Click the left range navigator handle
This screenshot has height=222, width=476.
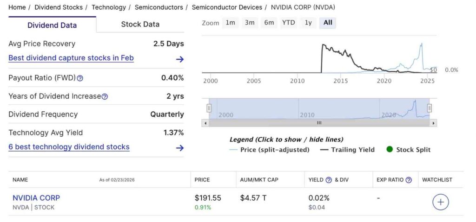click(x=209, y=108)
